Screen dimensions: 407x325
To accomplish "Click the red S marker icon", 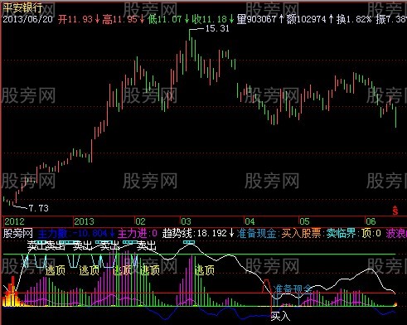I will point(395,211).
